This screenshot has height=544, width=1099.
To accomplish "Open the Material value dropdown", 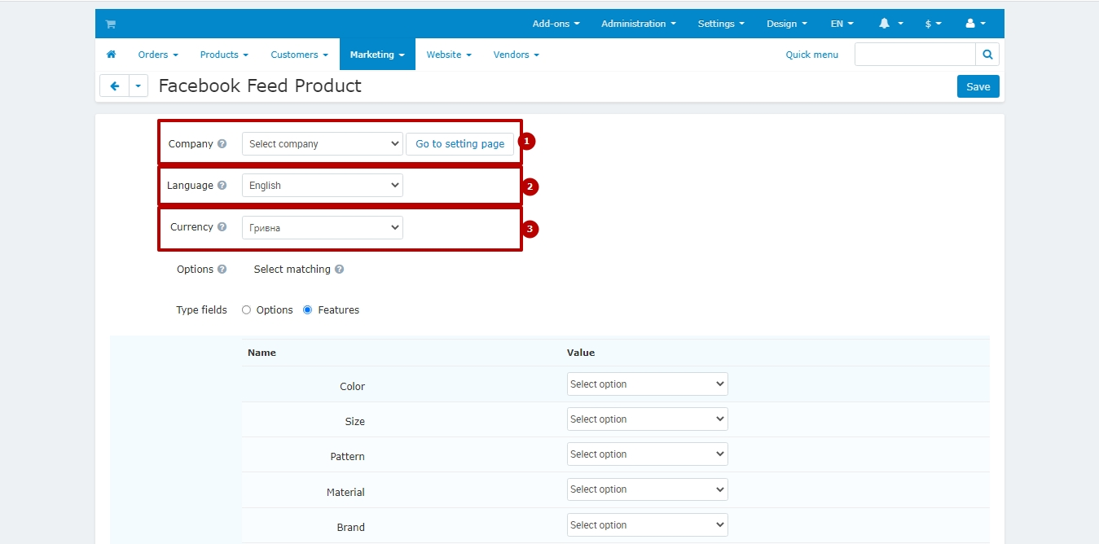I will pyautogui.click(x=647, y=489).
